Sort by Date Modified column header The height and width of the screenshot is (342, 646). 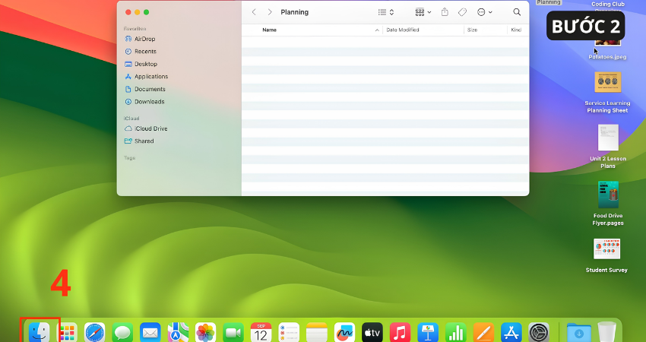click(403, 30)
